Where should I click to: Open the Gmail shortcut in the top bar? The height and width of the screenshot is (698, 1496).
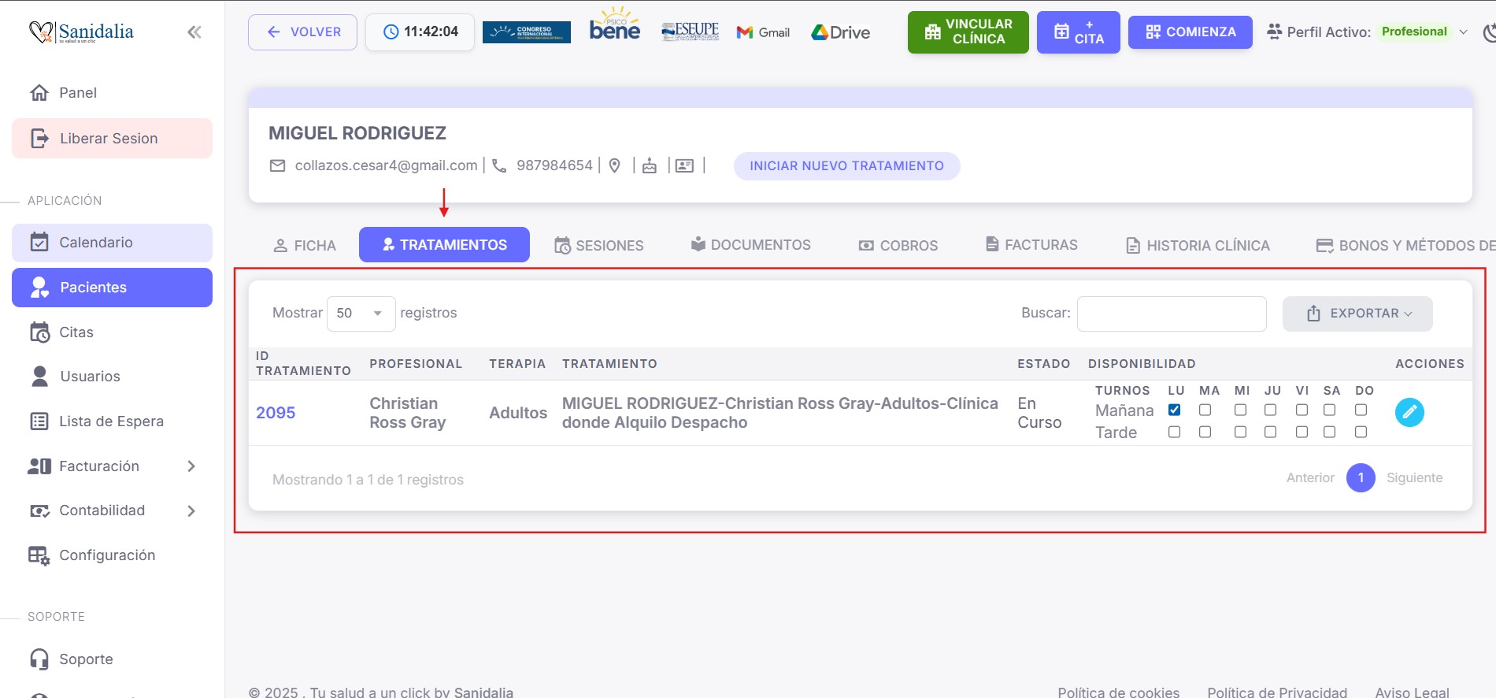pos(763,32)
